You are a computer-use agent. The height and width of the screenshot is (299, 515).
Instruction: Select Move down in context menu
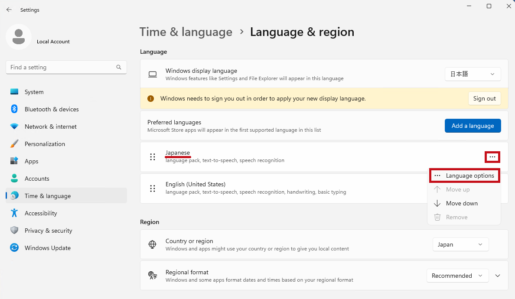[464, 203]
